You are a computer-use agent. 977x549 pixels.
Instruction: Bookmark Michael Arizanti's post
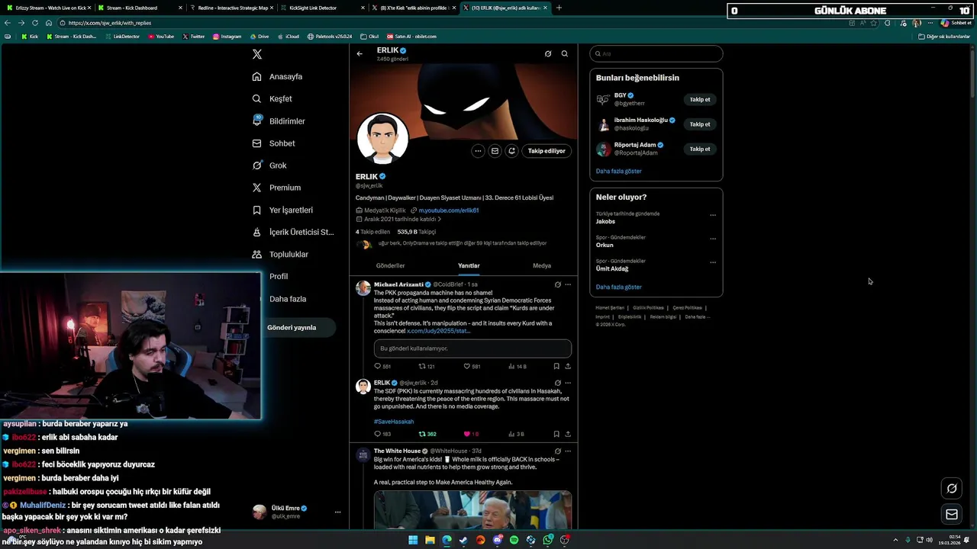pos(556,366)
